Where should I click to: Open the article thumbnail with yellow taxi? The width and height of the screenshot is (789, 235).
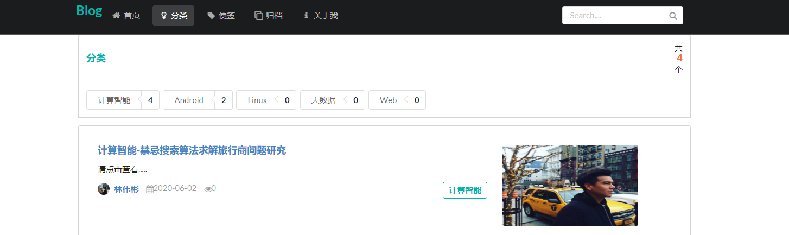click(x=570, y=186)
